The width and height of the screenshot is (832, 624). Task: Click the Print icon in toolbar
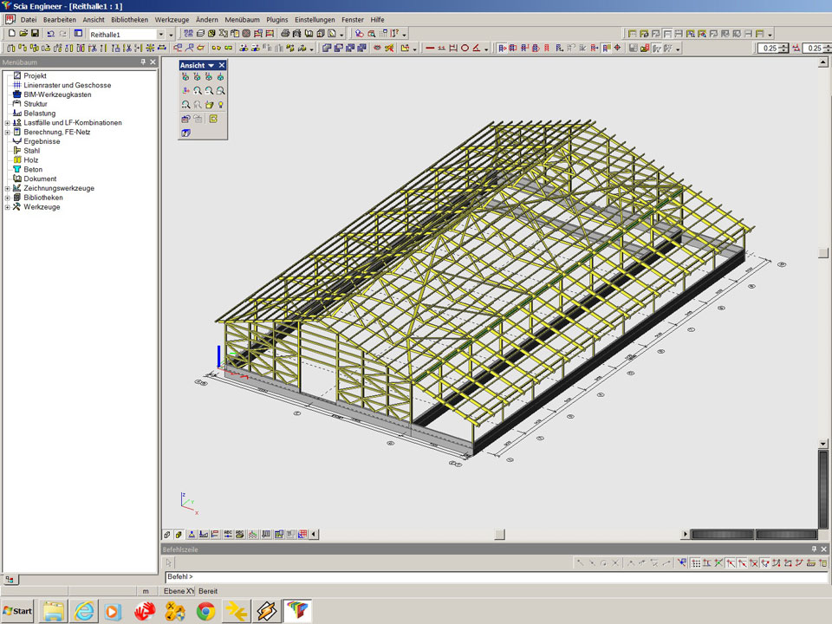coord(285,34)
